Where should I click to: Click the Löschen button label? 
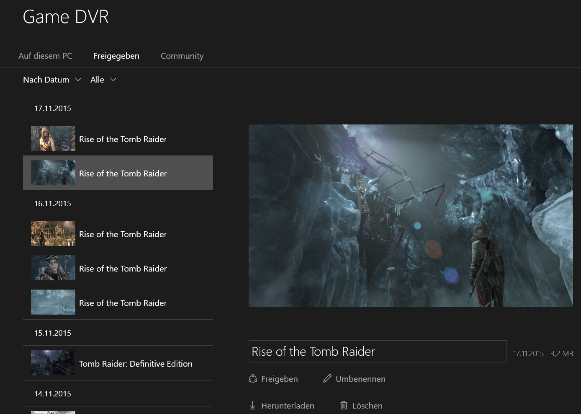point(368,406)
